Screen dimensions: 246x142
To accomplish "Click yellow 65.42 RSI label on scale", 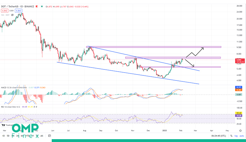I will coord(239,113).
